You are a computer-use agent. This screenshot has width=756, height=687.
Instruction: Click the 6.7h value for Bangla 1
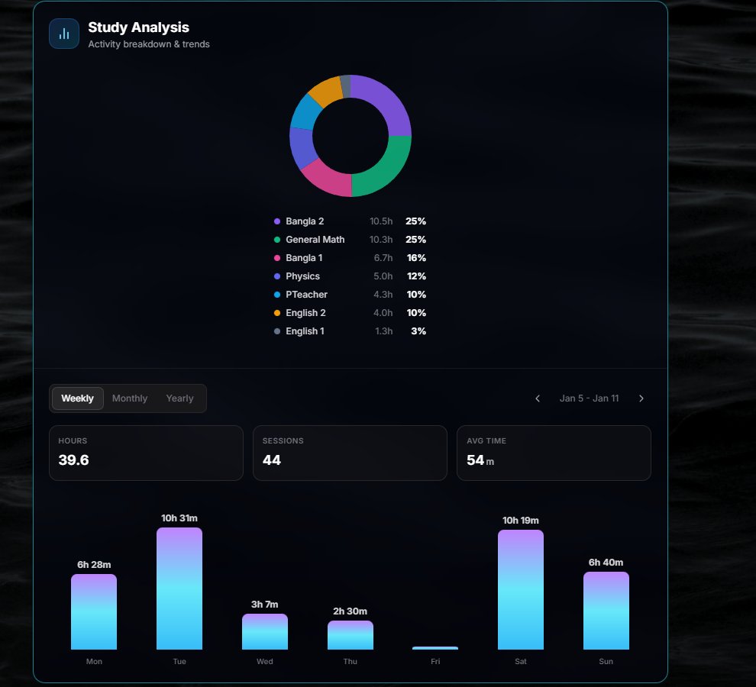[x=383, y=258]
